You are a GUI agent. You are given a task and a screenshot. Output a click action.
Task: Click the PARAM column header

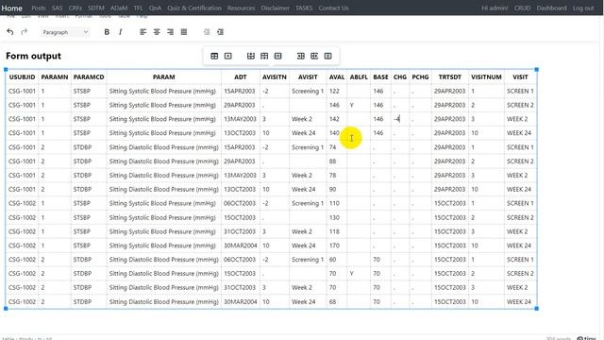point(163,77)
